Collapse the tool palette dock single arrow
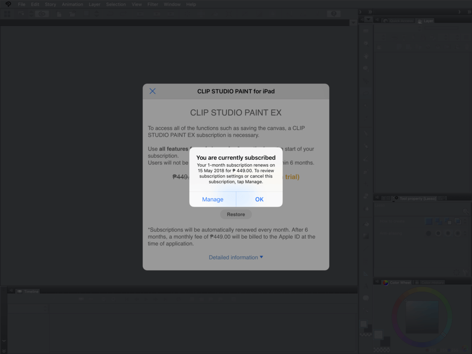This screenshot has height=354, width=472. point(360,12)
